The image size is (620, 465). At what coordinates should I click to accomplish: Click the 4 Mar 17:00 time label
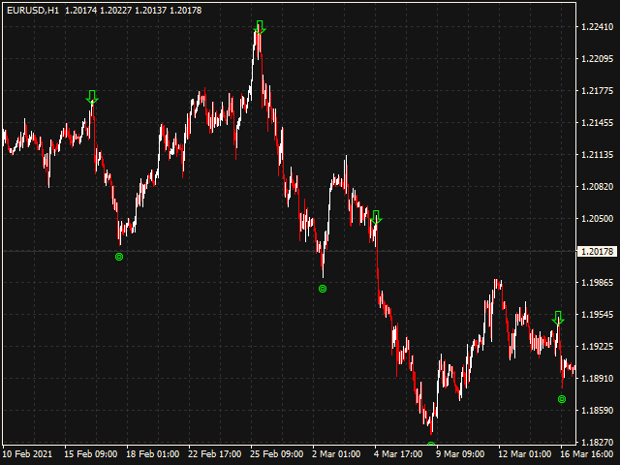point(398,454)
